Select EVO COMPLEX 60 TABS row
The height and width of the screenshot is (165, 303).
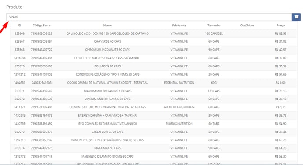154,124
